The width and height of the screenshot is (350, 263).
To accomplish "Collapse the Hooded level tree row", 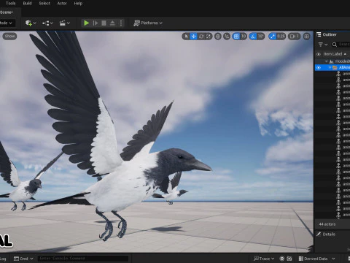I will 327,61.
